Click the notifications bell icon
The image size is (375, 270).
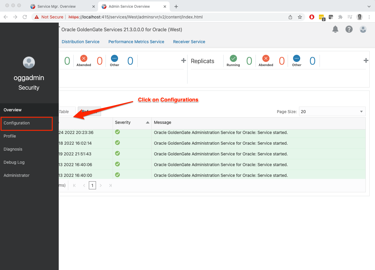point(335,29)
